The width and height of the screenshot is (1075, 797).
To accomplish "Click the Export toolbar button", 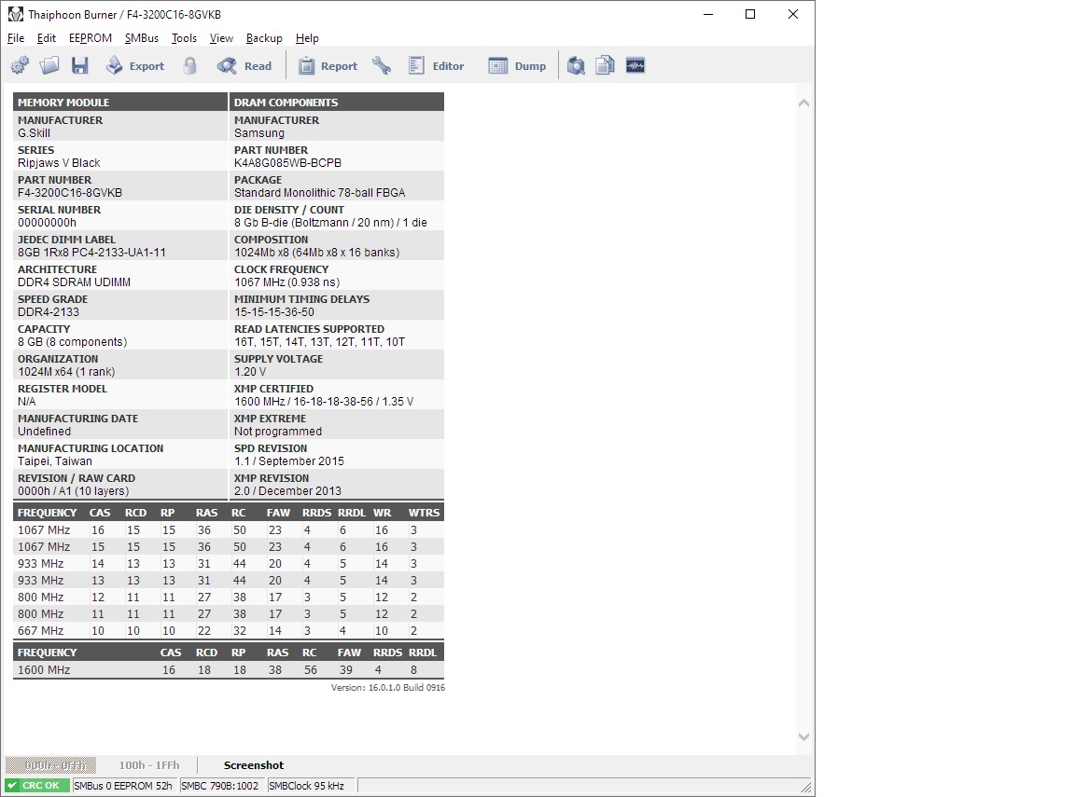I will click(135, 66).
